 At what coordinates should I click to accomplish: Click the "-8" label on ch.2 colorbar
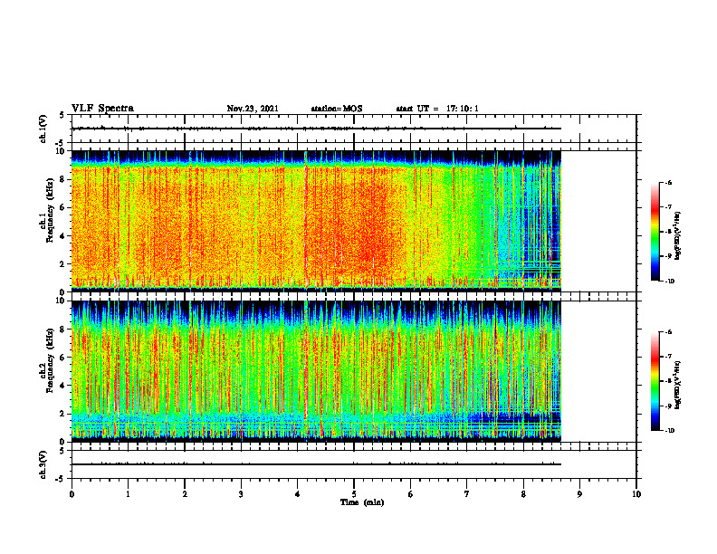point(668,381)
